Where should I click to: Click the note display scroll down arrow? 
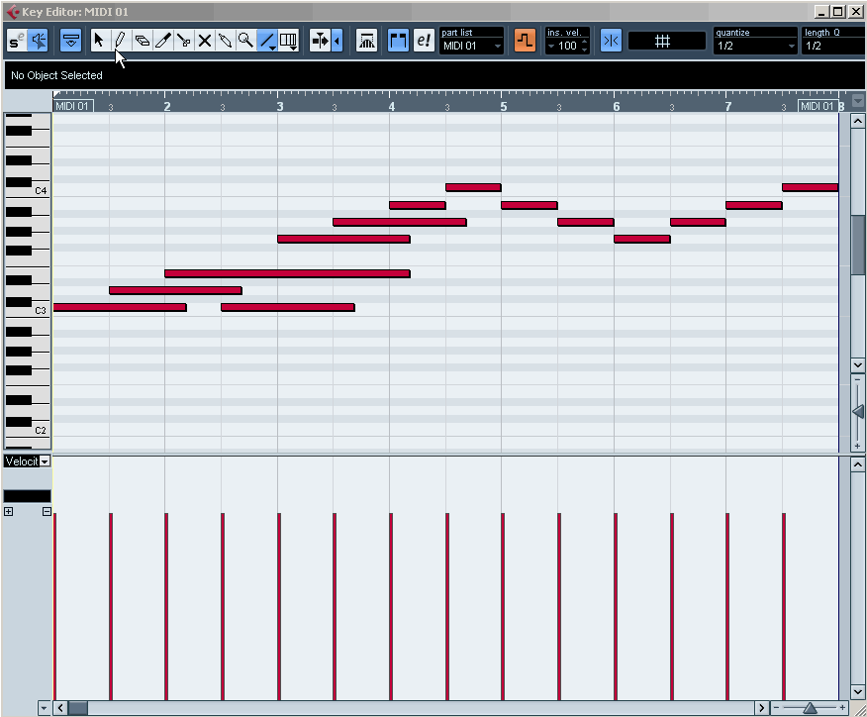858,365
